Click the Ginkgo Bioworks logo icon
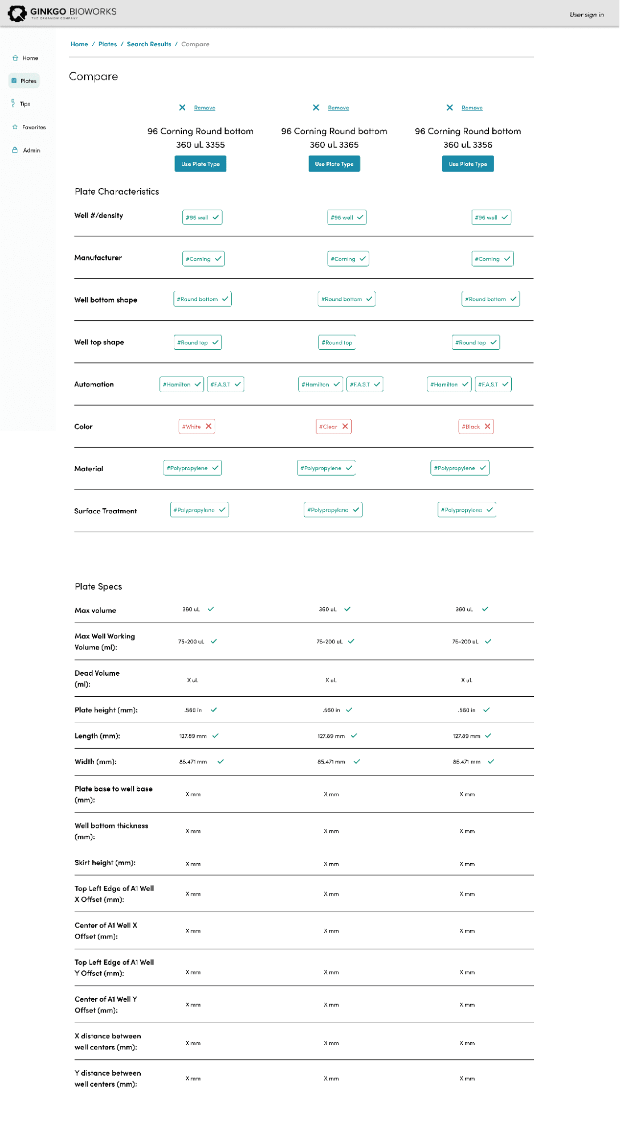620x1139 pixels. [x=17, y=13]
